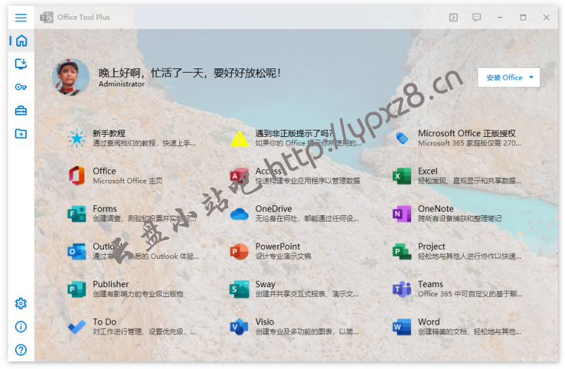This screenshot has width=565, height=369.
Task: Launch the Word app icon
Action: tap(402, 327)
